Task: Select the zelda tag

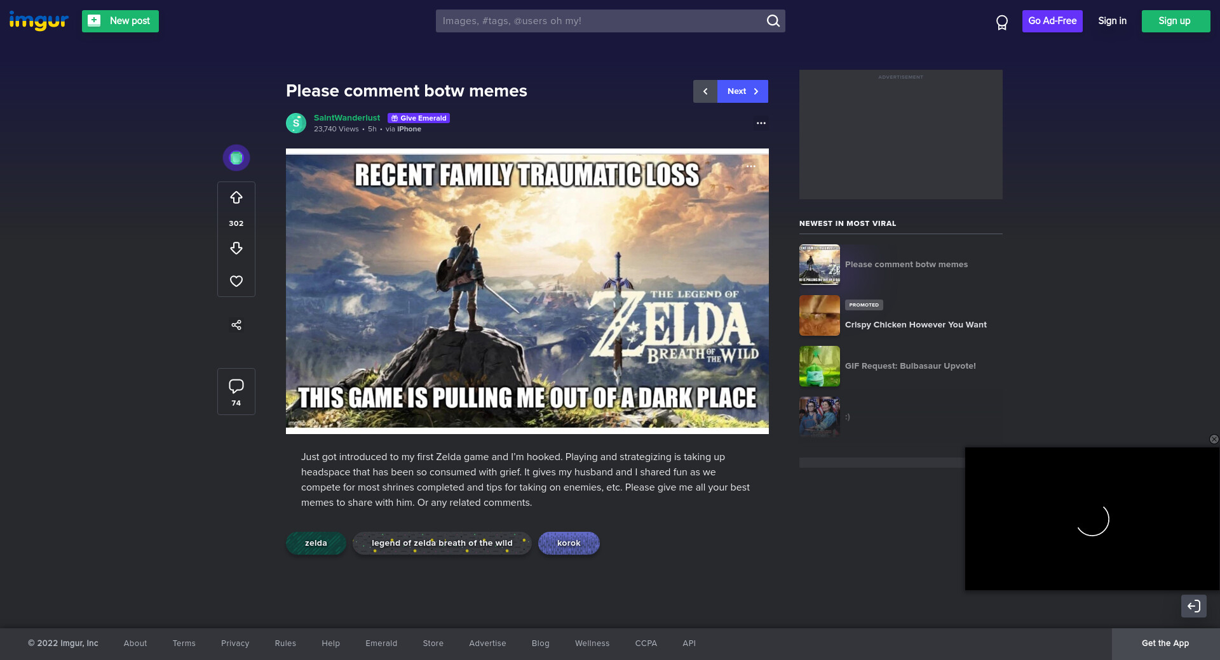Action: (x=316, y=543)
